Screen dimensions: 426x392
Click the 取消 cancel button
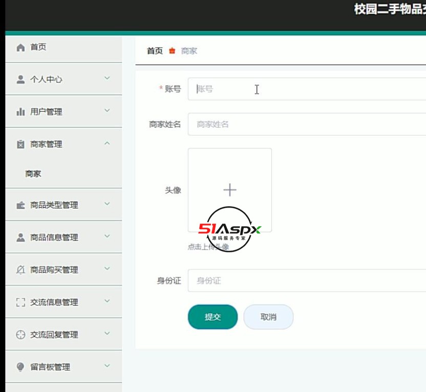click(268, 317)
